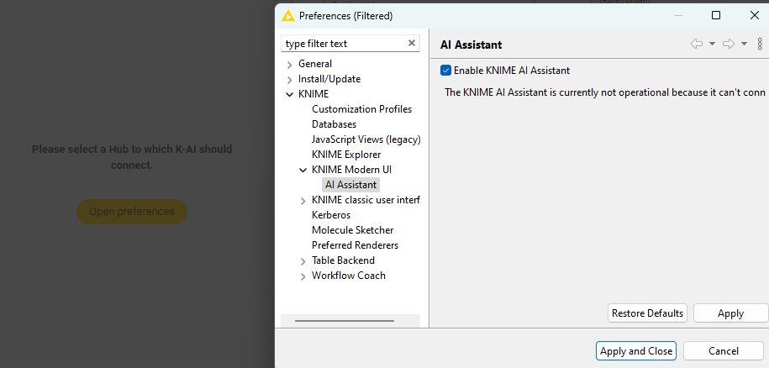The width and height of the screenshot is (769, 368).
Task: Open the forward history dropdown arrow
Action: [x=744, y=44]
